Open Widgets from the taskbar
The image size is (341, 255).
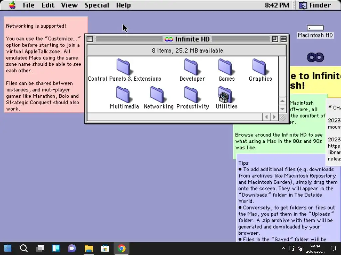tap(56, 248)
